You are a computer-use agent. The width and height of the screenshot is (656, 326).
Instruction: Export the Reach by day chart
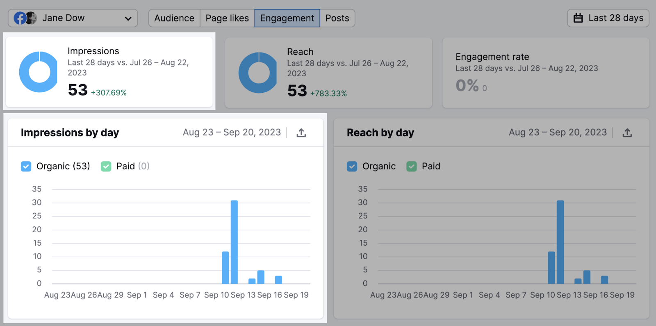click(x=627, y=132)
